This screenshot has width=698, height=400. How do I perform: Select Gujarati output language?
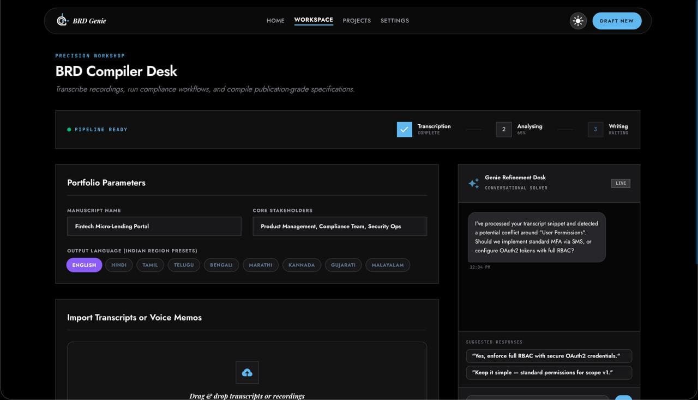(x=343, y=265)
